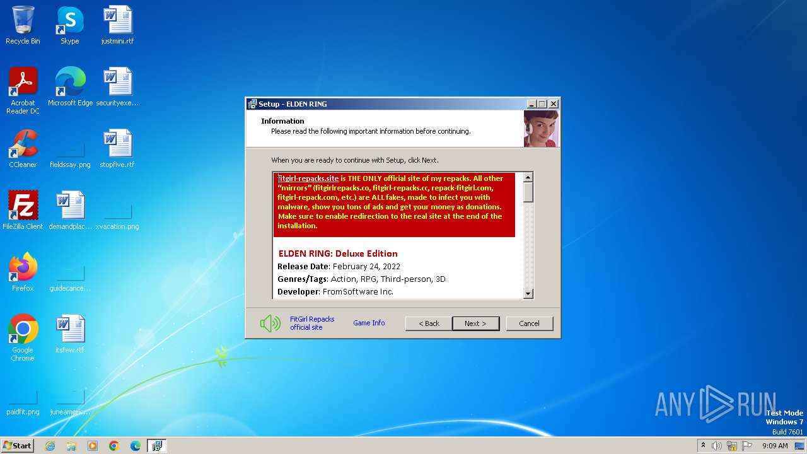
Task: Open the Game Info link
Action: 369,323
